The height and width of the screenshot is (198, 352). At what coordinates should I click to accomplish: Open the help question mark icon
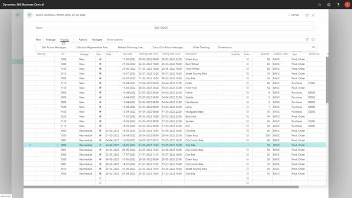point(338,4)
